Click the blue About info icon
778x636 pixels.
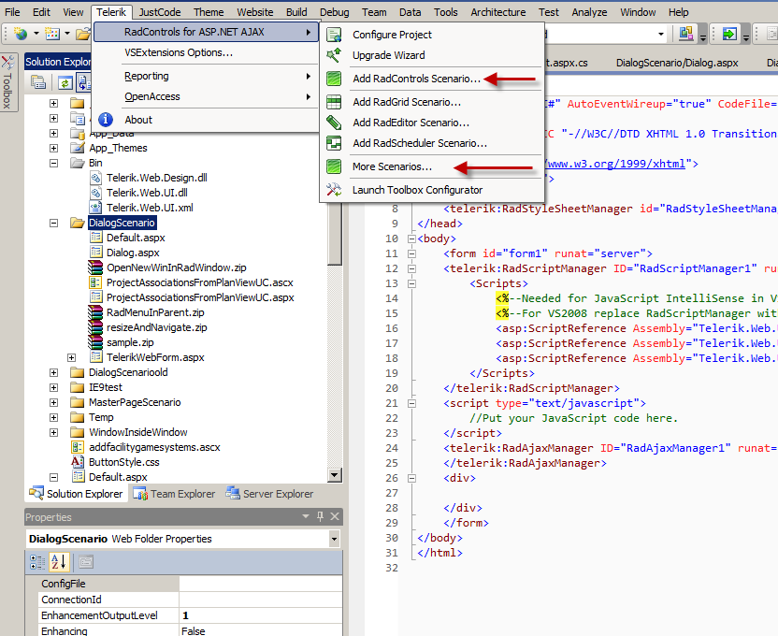coord(107,120)
